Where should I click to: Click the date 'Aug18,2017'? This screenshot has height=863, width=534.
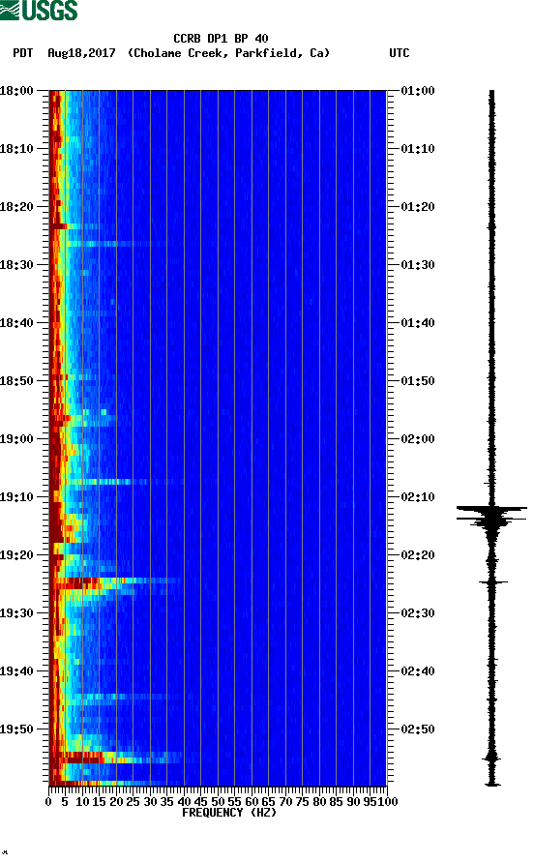pos(81,53)
